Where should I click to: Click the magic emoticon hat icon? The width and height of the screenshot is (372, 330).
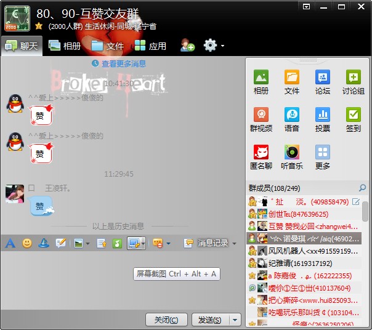tap(44, 243)
